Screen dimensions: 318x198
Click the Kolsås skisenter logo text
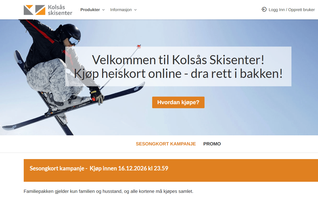tap(60, 10)
